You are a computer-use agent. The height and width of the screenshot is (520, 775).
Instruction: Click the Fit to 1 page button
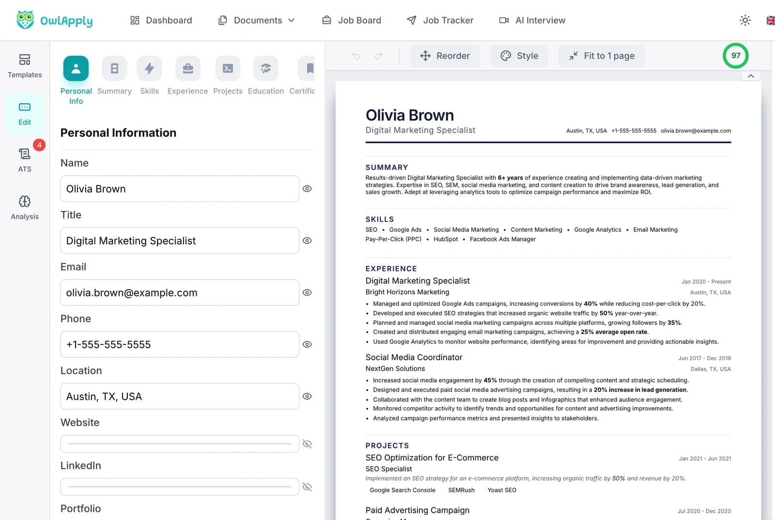(602, 56)
